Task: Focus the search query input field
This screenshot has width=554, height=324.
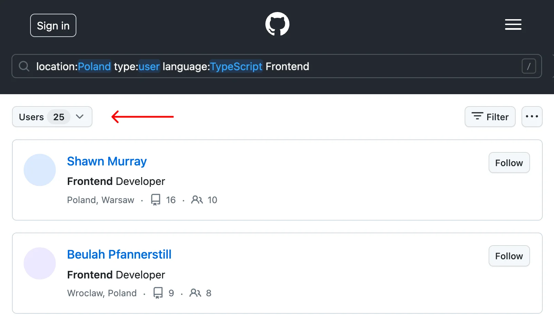Action: point(411,66)
